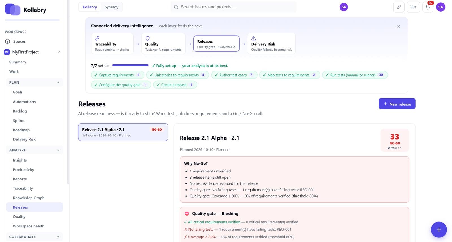452x242 pixels.
Task: Open Releases in the sidebar
Action: point(34,207)
